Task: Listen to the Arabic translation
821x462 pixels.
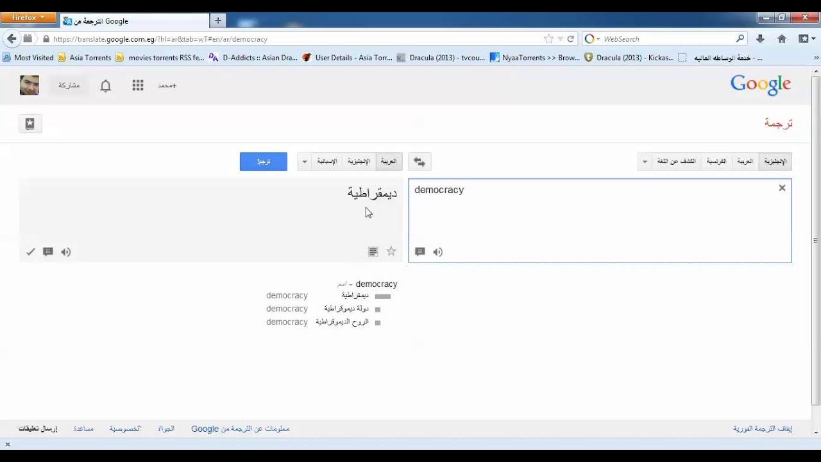Action: [x=65, y=252]
